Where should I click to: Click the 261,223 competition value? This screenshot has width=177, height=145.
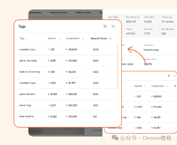tap(73, 105)
